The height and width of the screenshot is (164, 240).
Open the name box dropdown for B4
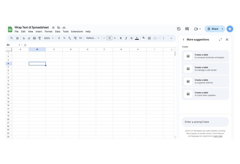19,45
